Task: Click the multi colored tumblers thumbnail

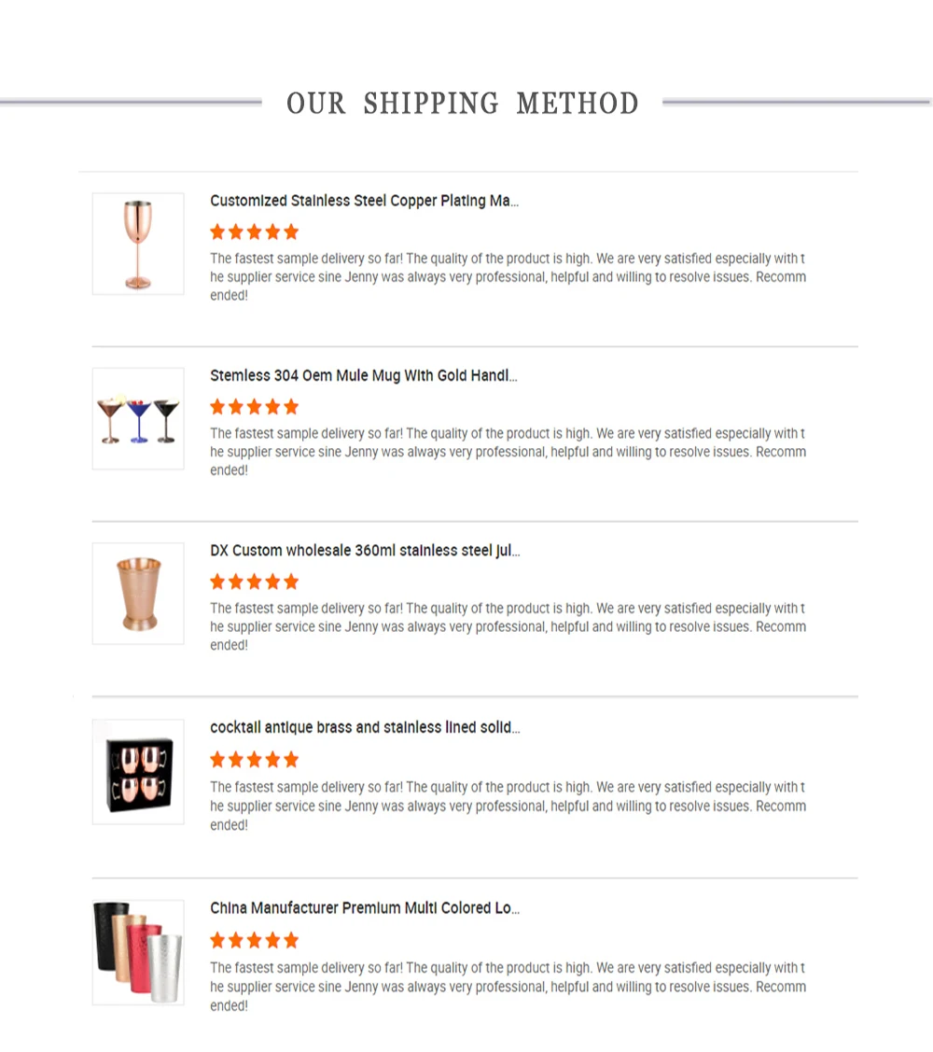Action: click(x=138, y=952)
